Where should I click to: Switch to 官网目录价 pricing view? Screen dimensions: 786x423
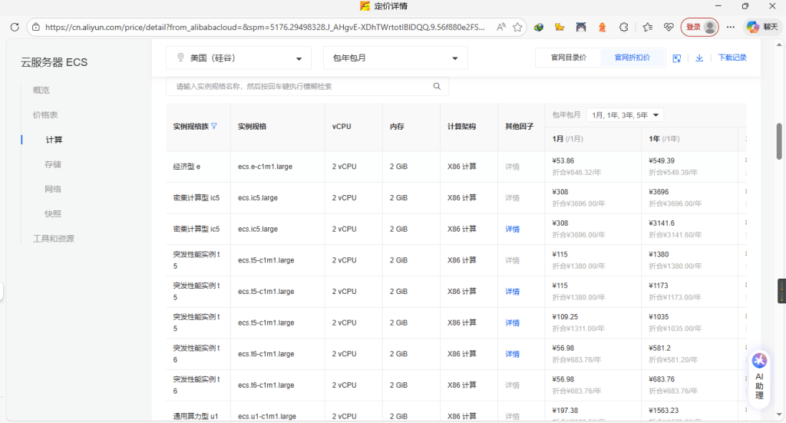click(x=568, y=58)
